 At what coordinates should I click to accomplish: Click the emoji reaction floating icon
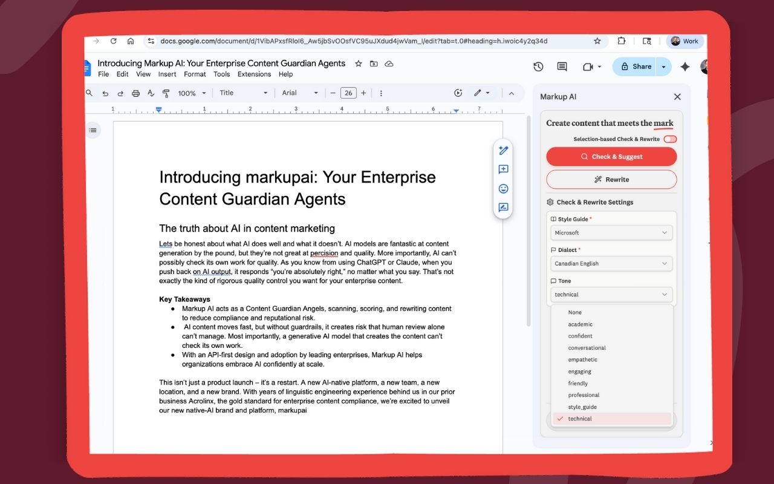point(503,189)
